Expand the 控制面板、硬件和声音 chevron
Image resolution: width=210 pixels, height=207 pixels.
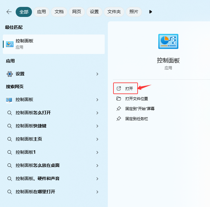97,178
